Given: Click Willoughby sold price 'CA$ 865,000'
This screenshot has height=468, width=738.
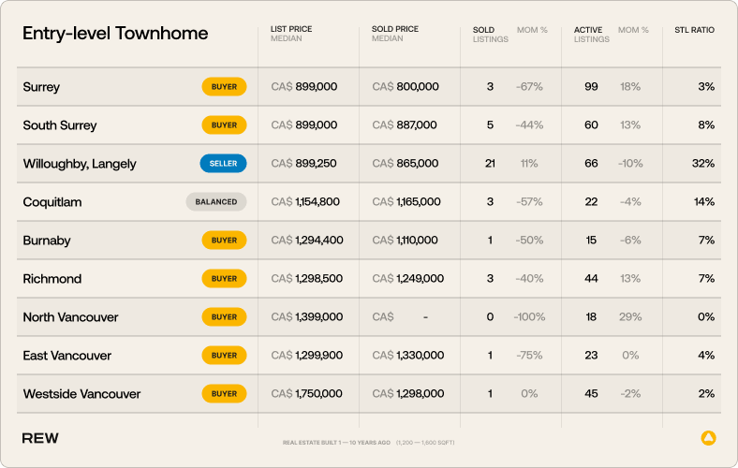Looking at the screenshot, I should 406,163.
